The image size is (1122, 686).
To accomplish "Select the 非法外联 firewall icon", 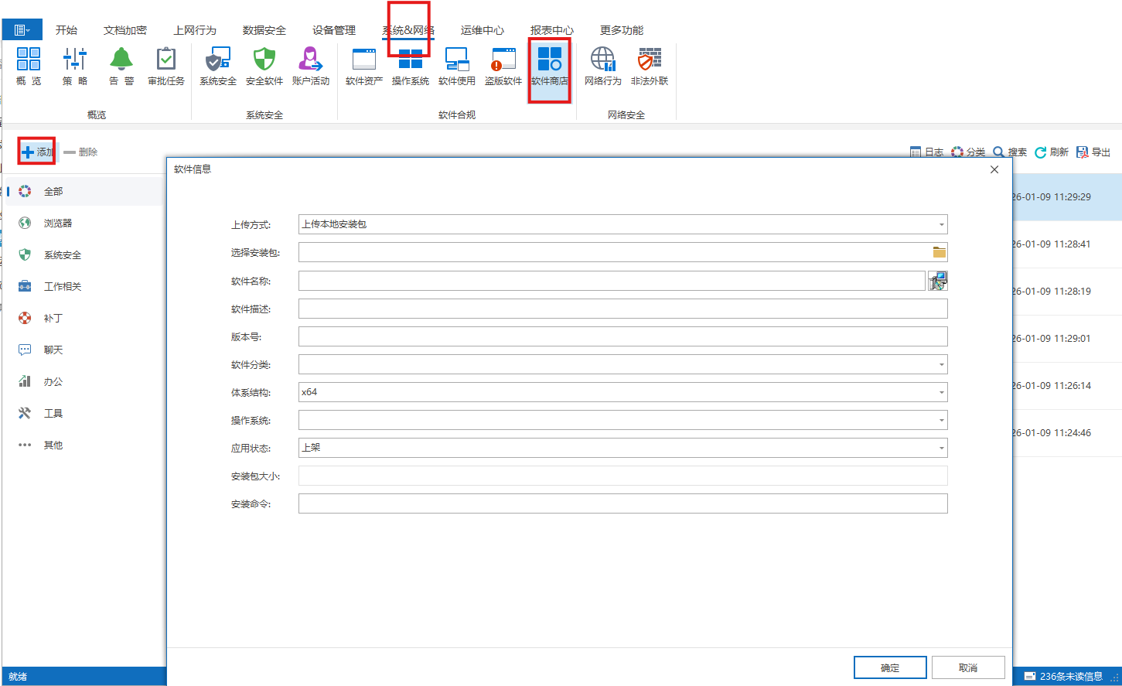I will (650, 66).
